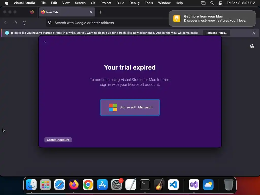Click the Create Account button
The height and width of the screenshot is (195, 260).
point(58,140)
